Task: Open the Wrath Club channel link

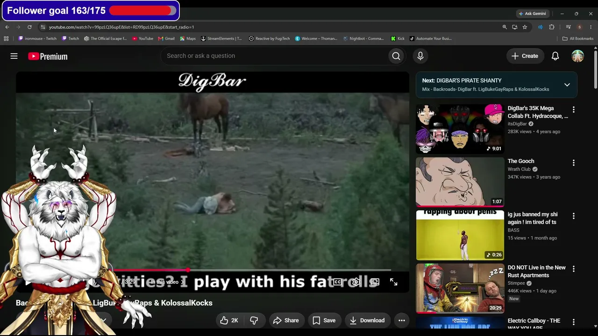Action: 519,169
